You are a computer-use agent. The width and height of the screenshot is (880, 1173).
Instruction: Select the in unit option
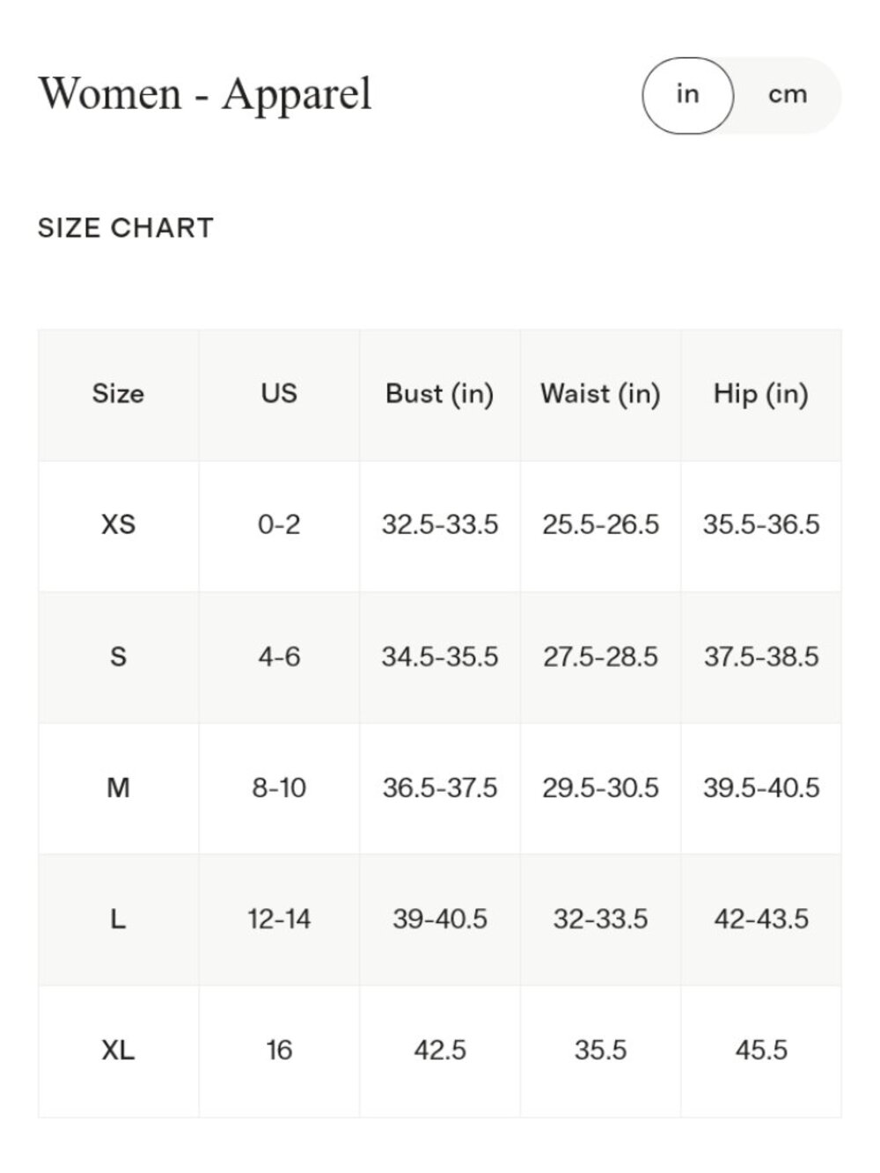pyautogui.click(x=687, y=95)
